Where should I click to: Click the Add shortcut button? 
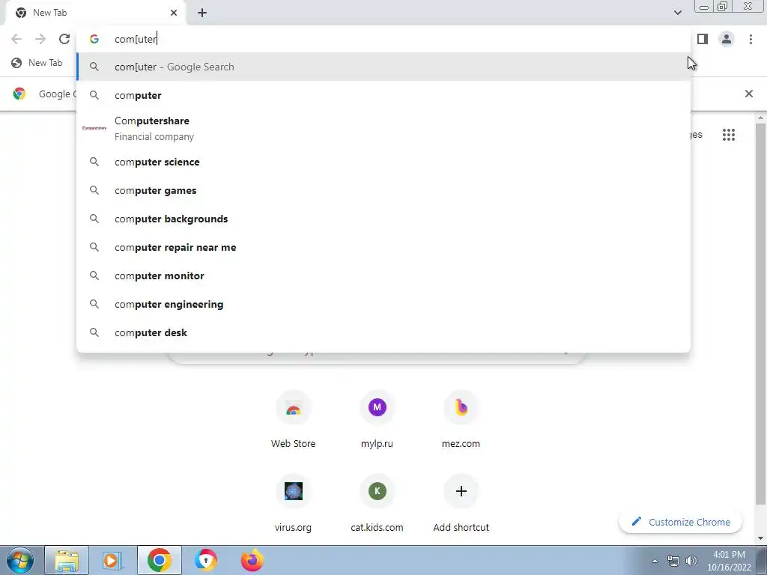461,504
